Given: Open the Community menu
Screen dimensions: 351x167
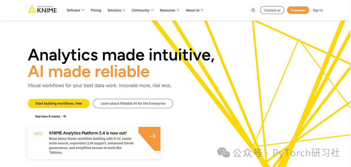Looking at the screenshot, I should pyautogui.click(x=143, y=10).
